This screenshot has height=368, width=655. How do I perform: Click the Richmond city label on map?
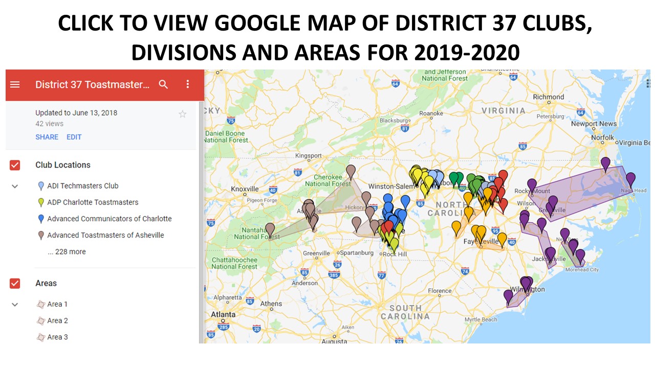pos(548,97)
